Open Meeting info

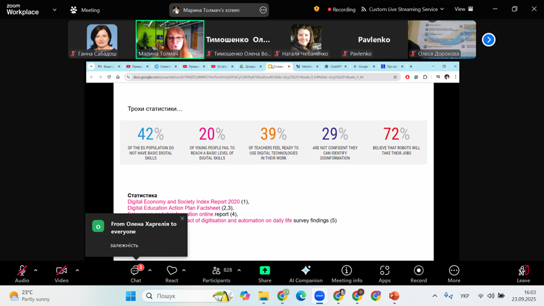click(x=346, y=273)
